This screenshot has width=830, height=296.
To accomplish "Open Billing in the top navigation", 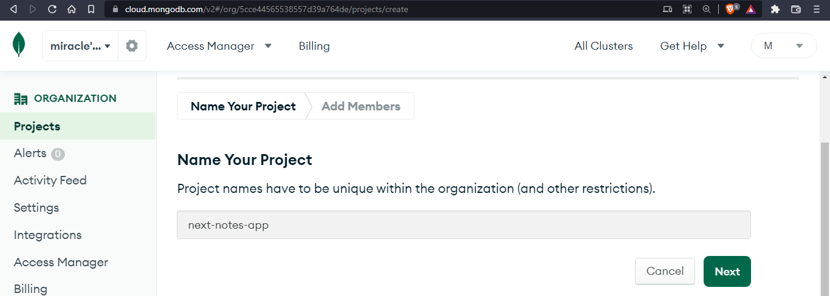I will pos(314,46).
